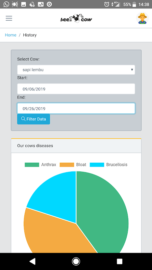Tap the See Cow logo
This screenshot has width=152, height=270.
pos(76,19)
